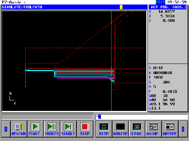The image size is (189, 141).
Task: Click the green EDIT mode indicator
Action: point(160,2)
